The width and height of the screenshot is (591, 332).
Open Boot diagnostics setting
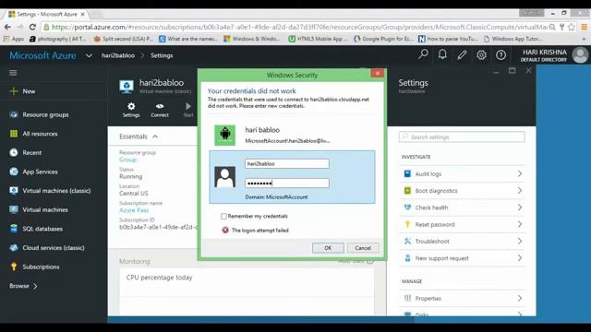pyautogui.click(x=462, y=191)
